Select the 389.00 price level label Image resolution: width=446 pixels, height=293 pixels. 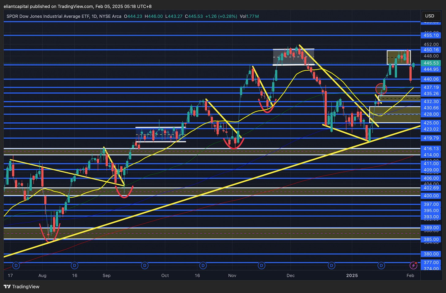pos(431,228)
